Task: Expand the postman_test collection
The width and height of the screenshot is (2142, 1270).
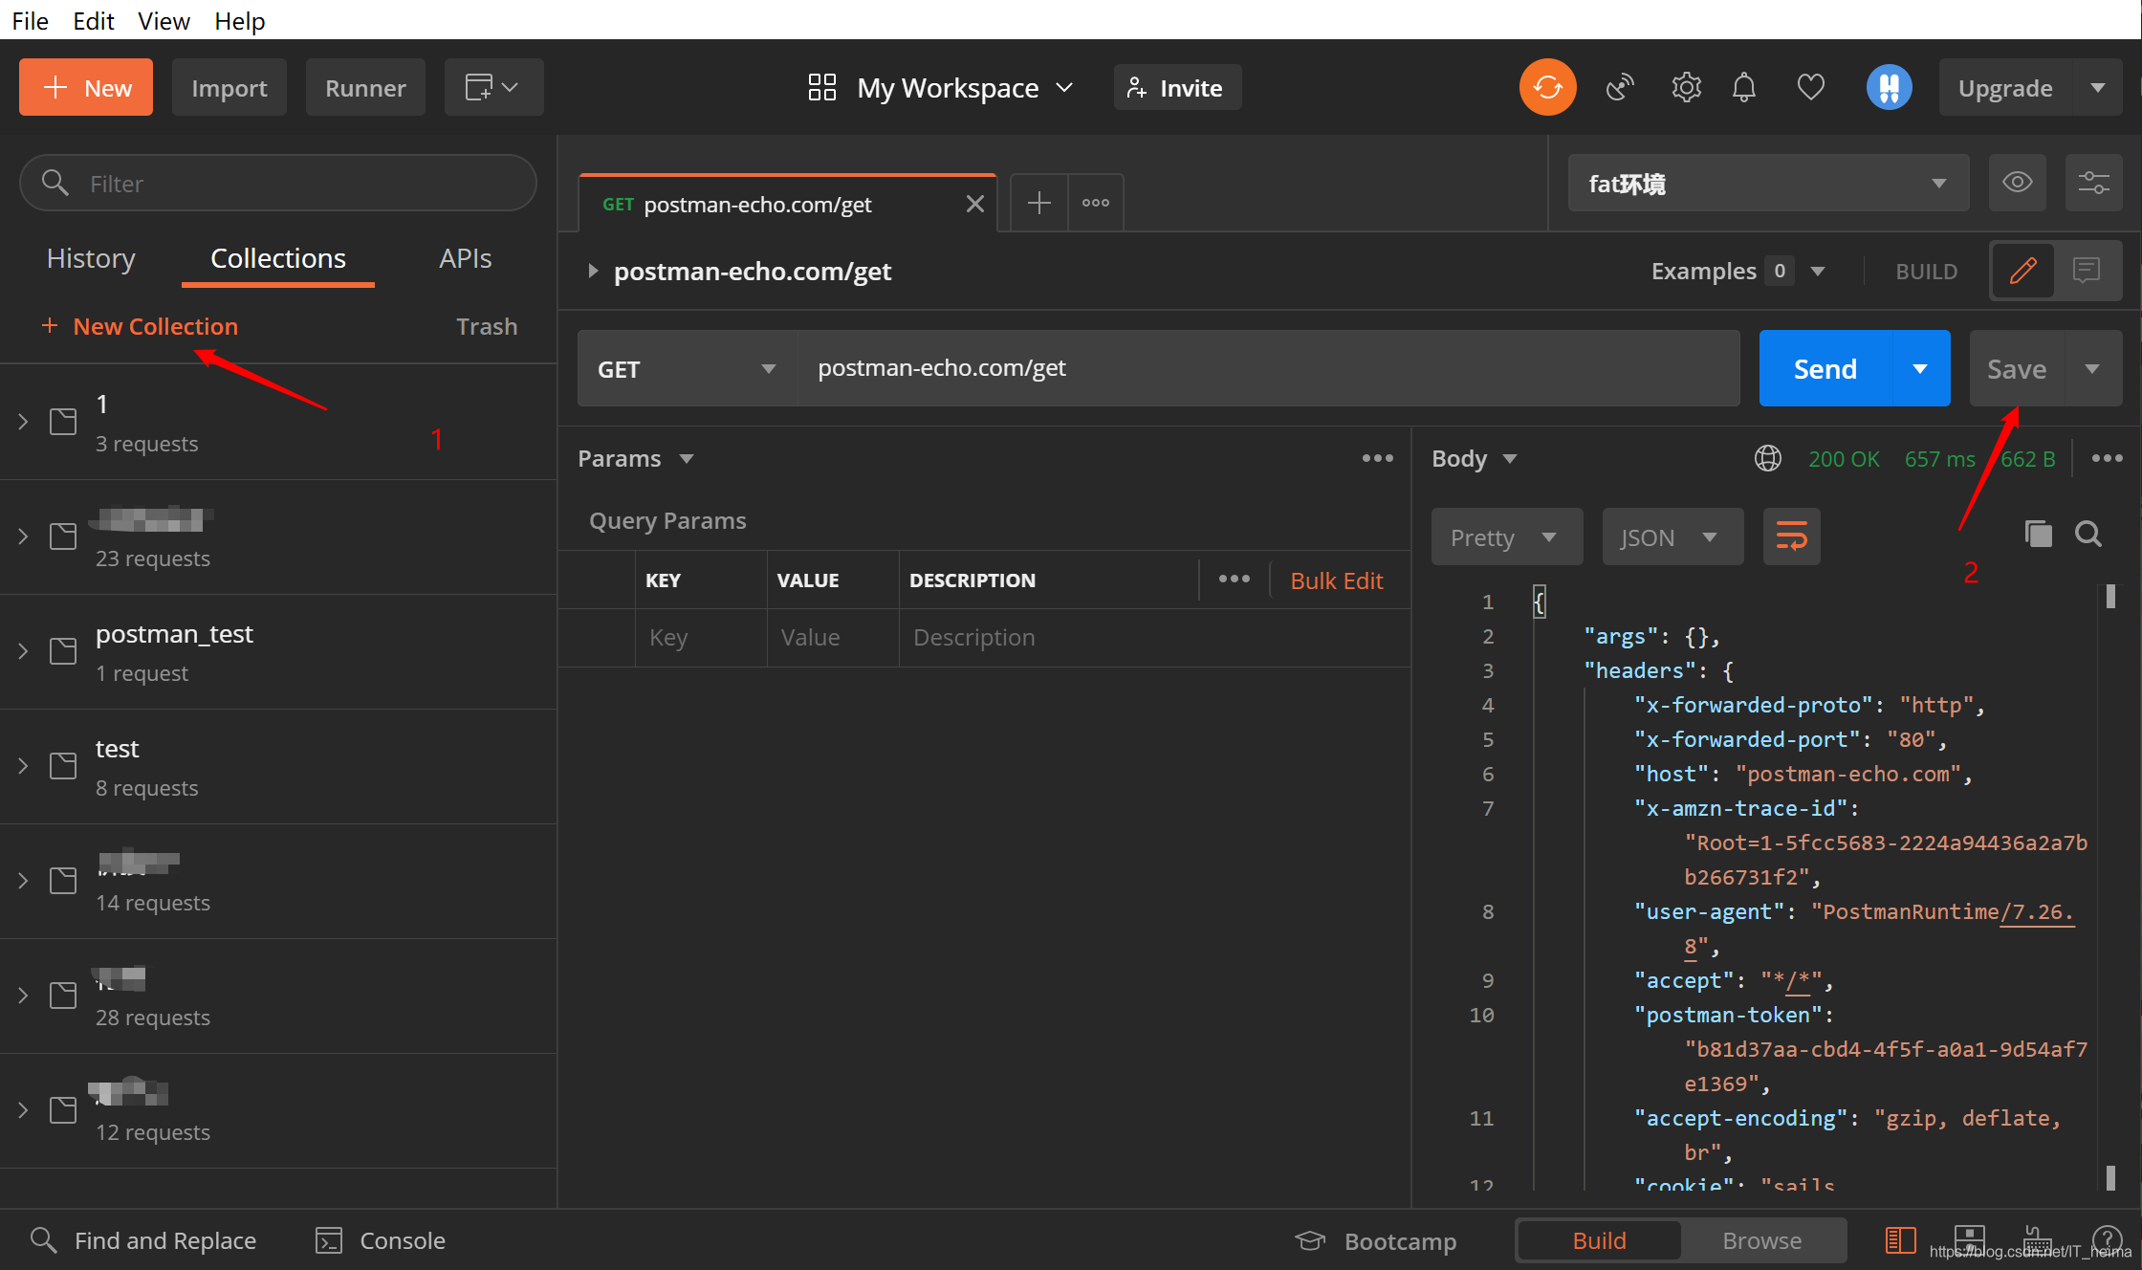Action: tap(23, 651)
